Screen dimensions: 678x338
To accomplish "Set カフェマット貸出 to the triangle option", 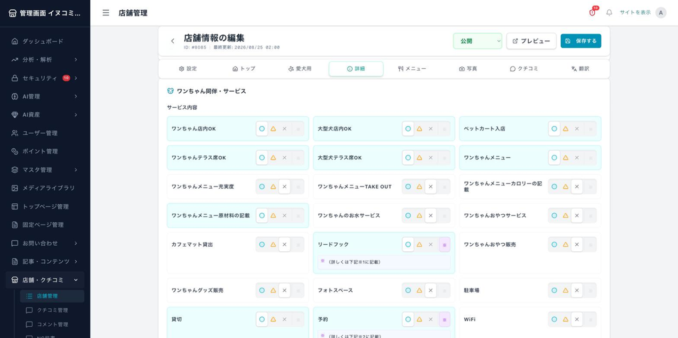I will click(273, 245).
